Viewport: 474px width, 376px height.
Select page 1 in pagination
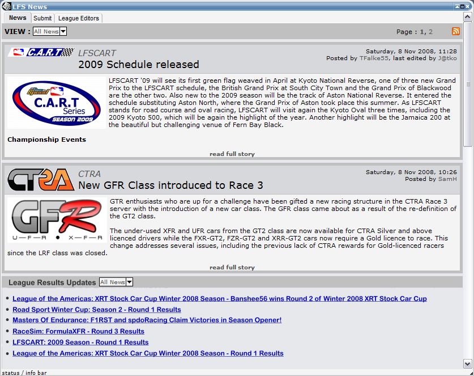pyautogui.click(x=422, y=32)
